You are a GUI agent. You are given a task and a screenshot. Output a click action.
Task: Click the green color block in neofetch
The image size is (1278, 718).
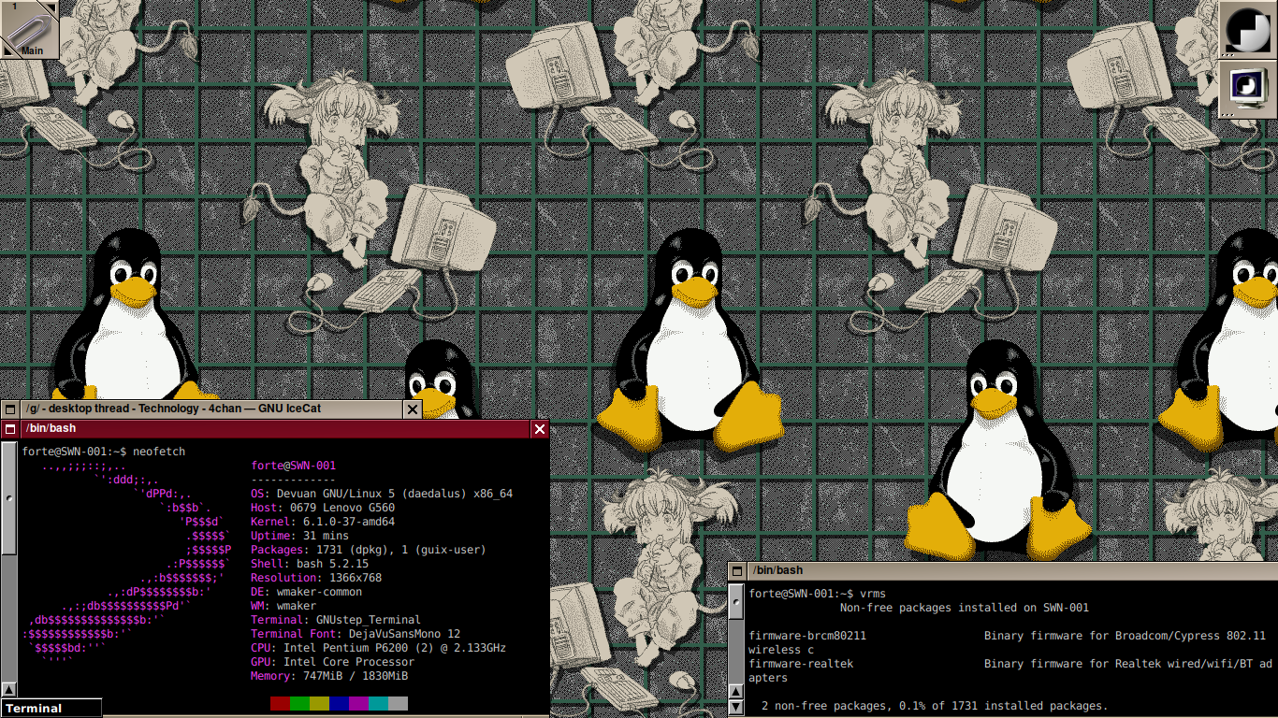299,703
